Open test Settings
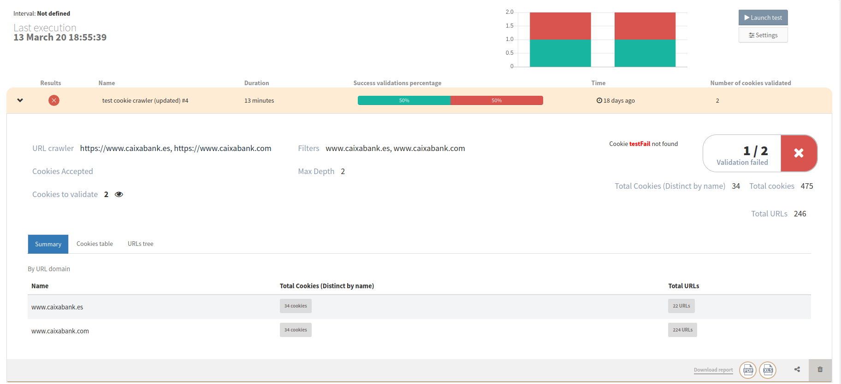 763,35
